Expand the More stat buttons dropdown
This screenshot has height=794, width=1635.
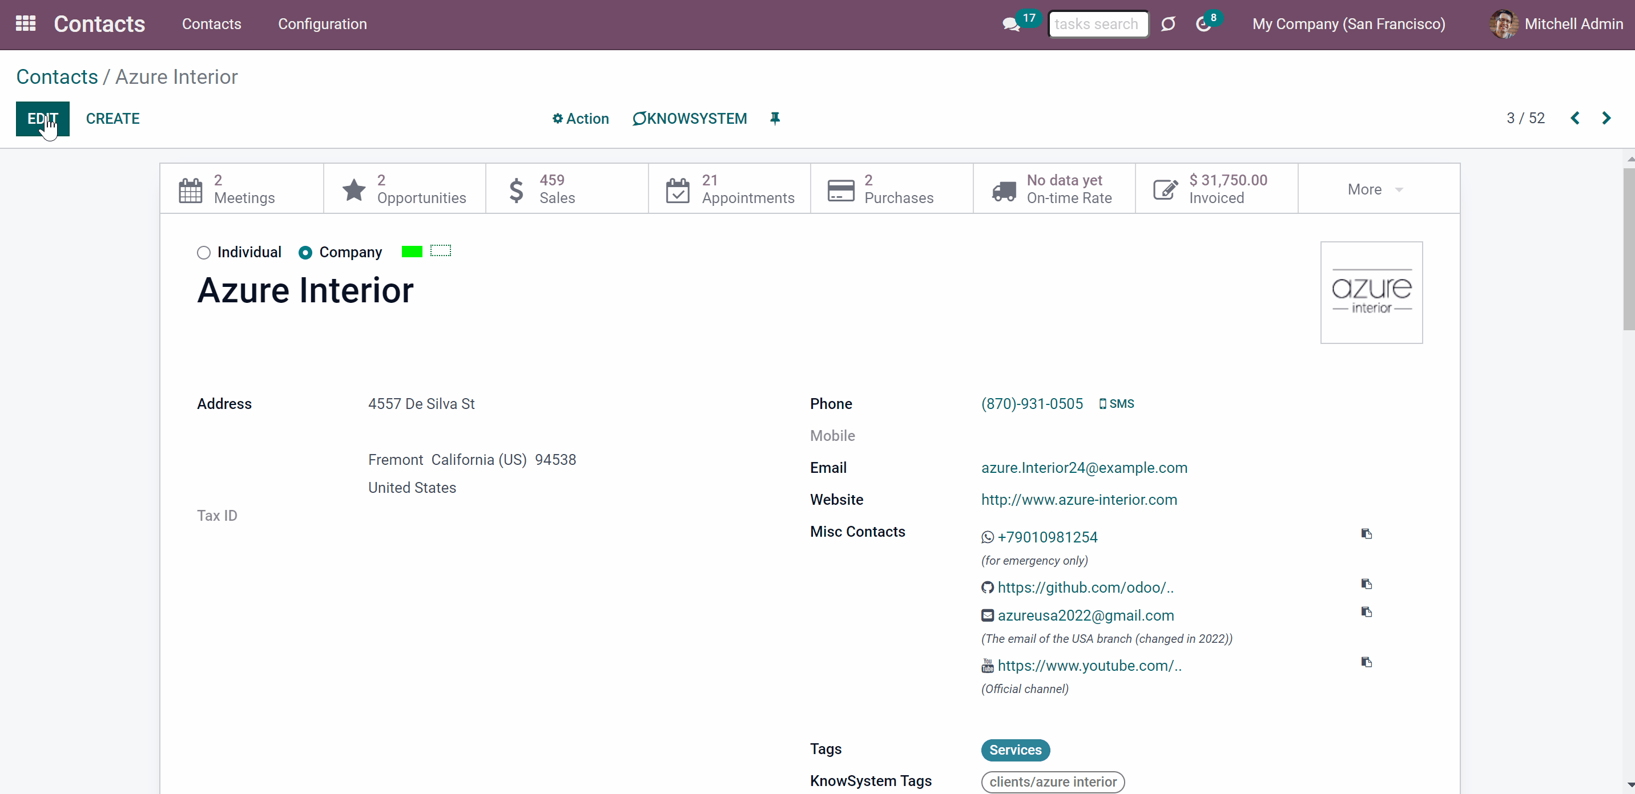point(1379,189)
